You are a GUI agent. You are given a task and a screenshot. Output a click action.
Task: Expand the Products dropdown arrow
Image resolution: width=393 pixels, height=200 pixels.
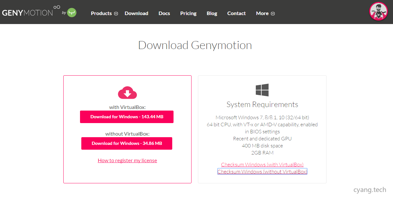(116, 14)
